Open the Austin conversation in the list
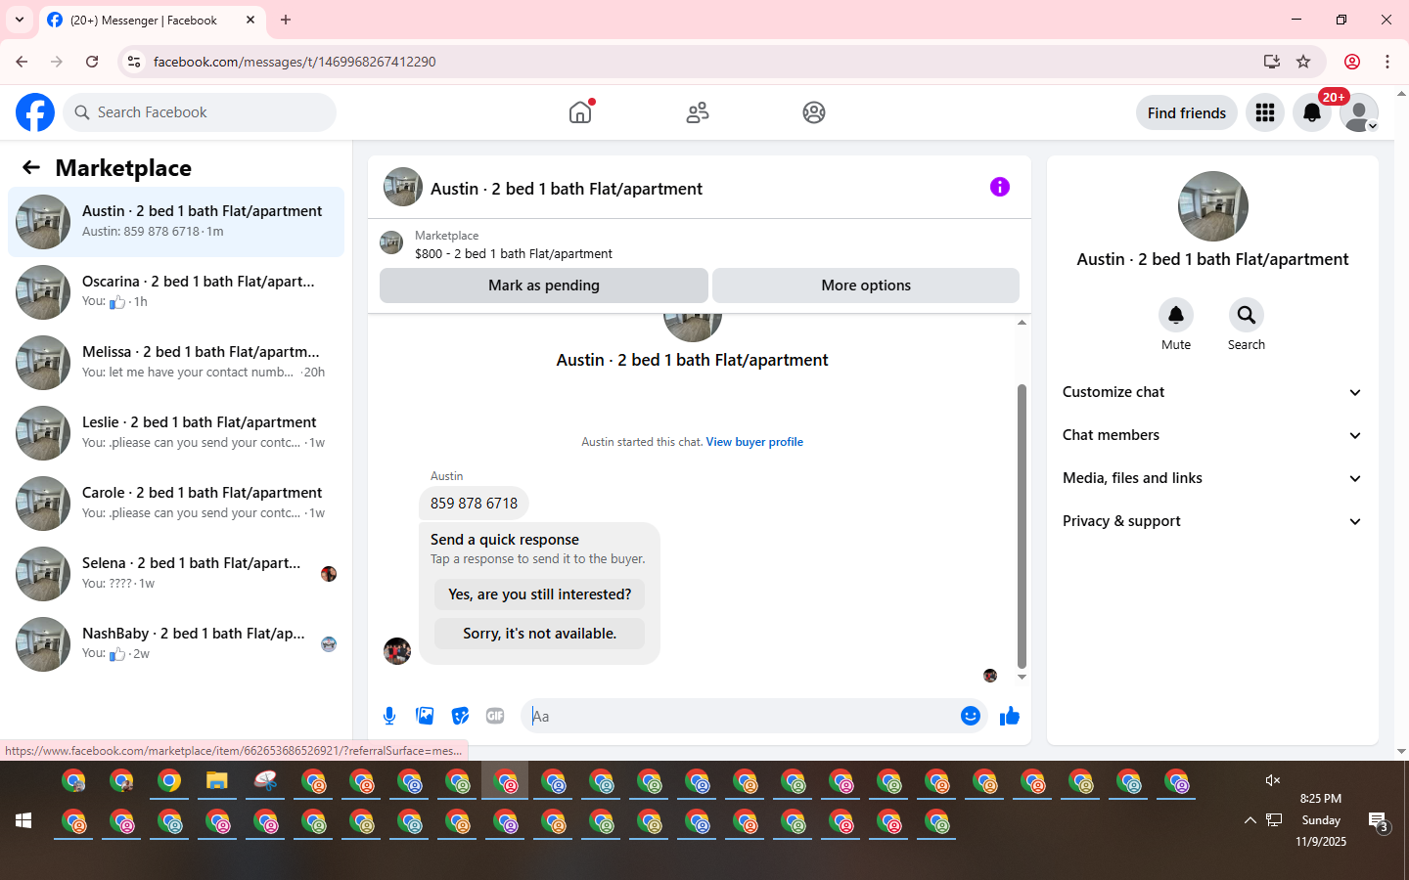This screenshot has height=880, width=1409. pyautogui.click(x=176, y=222)
